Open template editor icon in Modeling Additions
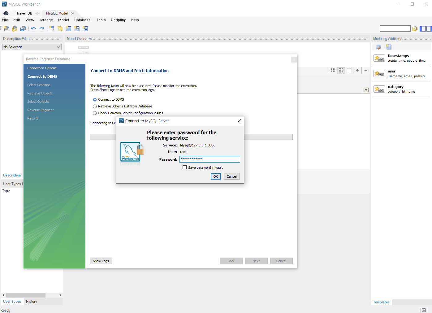This screenshot has width=432, height=313. (x=379, y=47)
